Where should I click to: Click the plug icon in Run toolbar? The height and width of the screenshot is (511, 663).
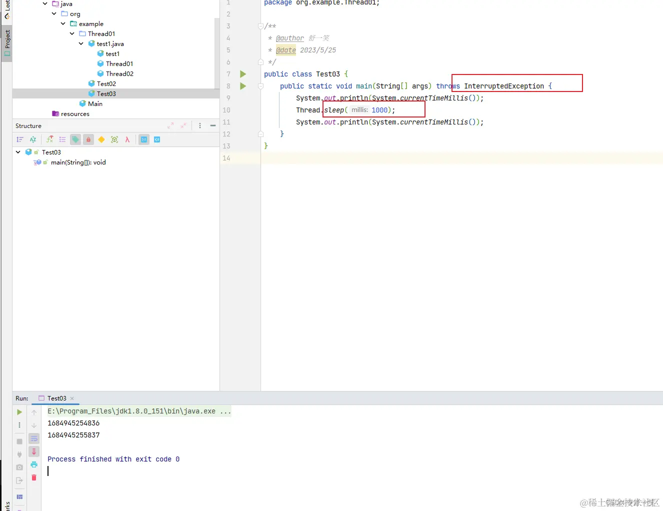click(x=19, y=454)
